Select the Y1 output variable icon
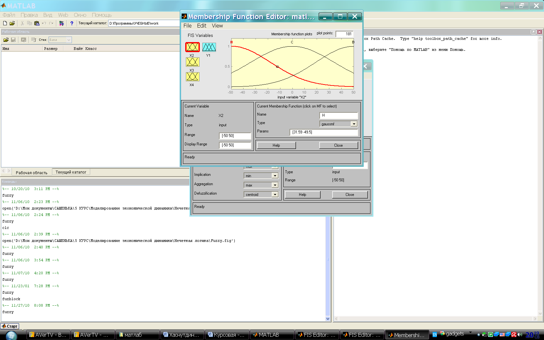 coord(209,47)
